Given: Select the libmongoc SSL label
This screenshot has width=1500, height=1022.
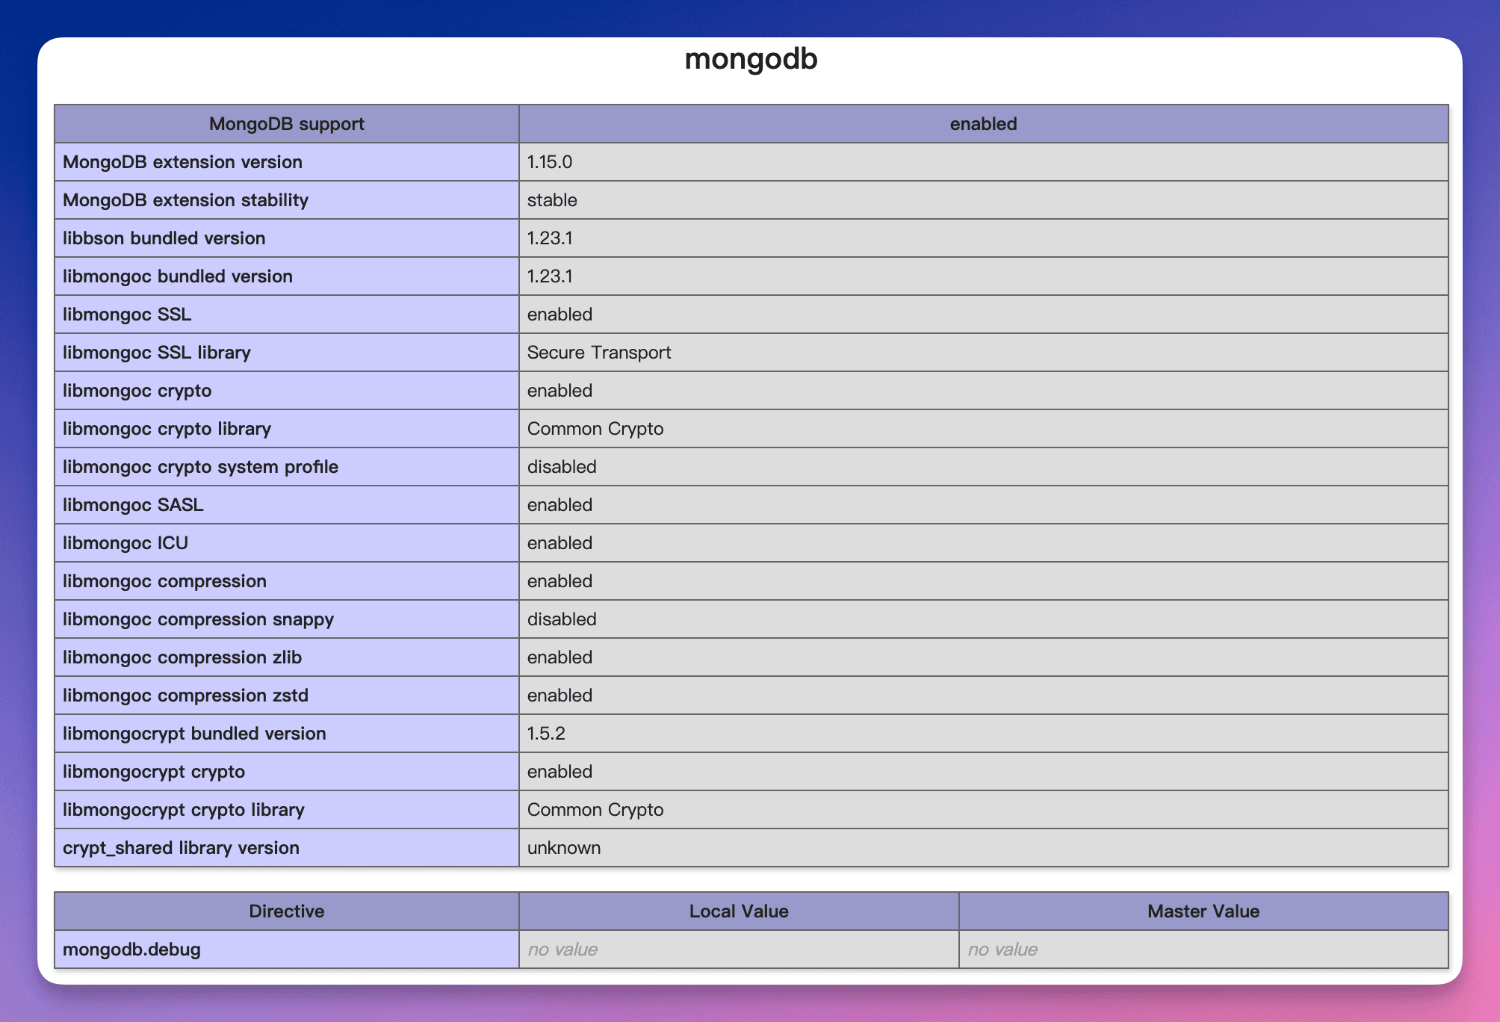Looking at the screenshot, I should (127, 315).
